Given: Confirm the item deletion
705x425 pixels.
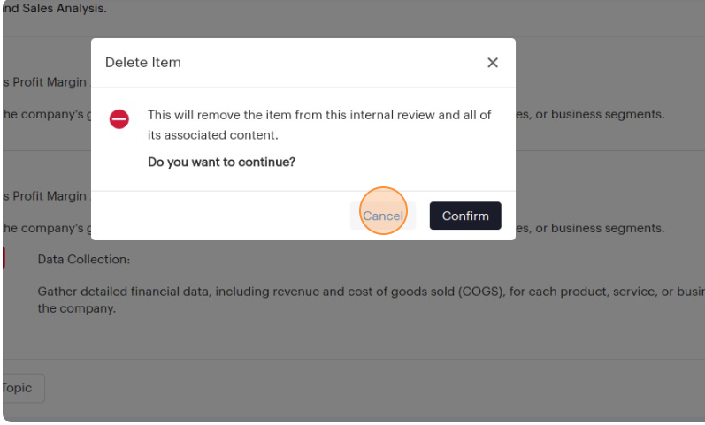Looking at the screenshot, I should pyautogui.click(x=465, y=216).
